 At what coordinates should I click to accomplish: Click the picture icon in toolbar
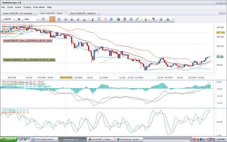tap(119, 19)
